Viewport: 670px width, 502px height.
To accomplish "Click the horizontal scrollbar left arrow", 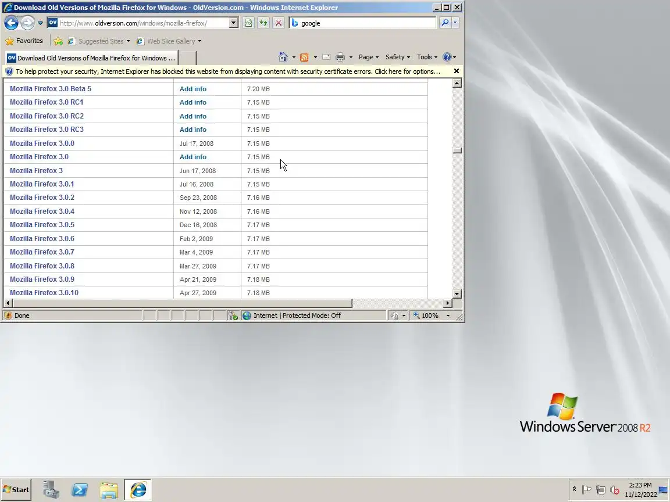I will point(8,303).
